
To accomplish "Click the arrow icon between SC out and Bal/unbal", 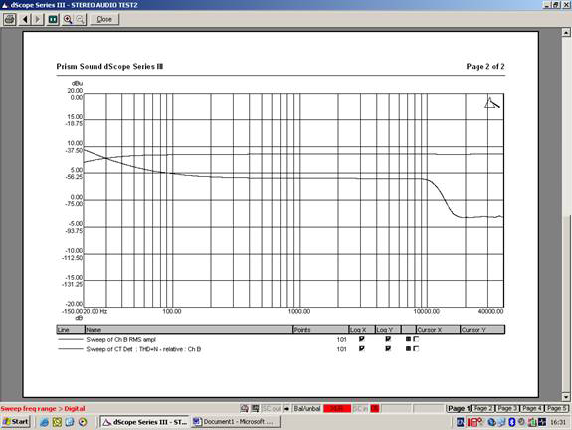I will click(x=286, y=408).
